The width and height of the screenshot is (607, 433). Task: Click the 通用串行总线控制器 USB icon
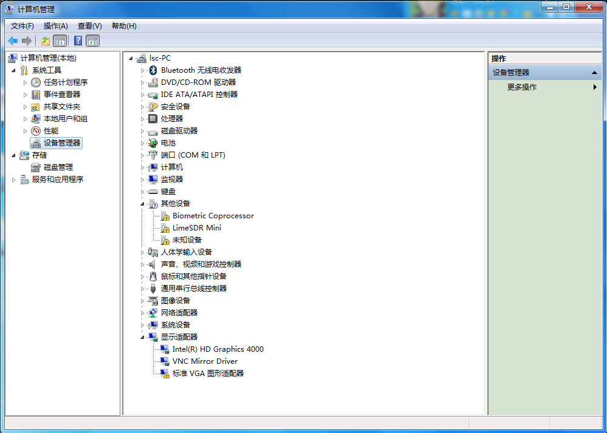pyautogui.click(x=153, y=289)
